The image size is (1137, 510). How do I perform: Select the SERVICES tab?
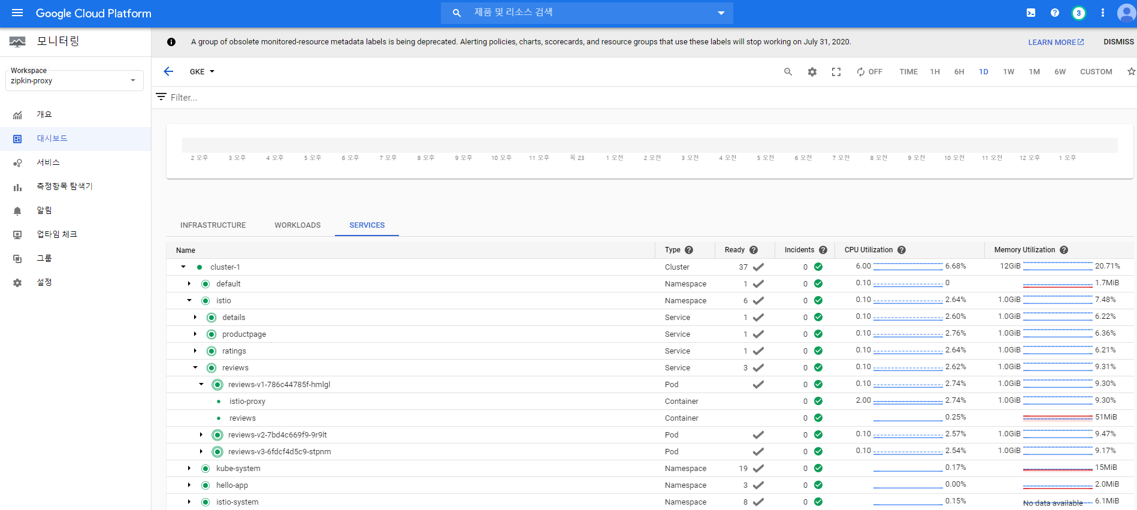tap(367, 225)
